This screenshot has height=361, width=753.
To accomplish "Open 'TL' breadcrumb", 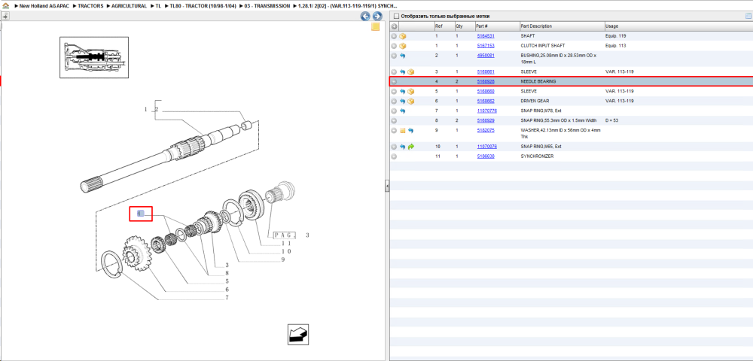I will (158, 6).
